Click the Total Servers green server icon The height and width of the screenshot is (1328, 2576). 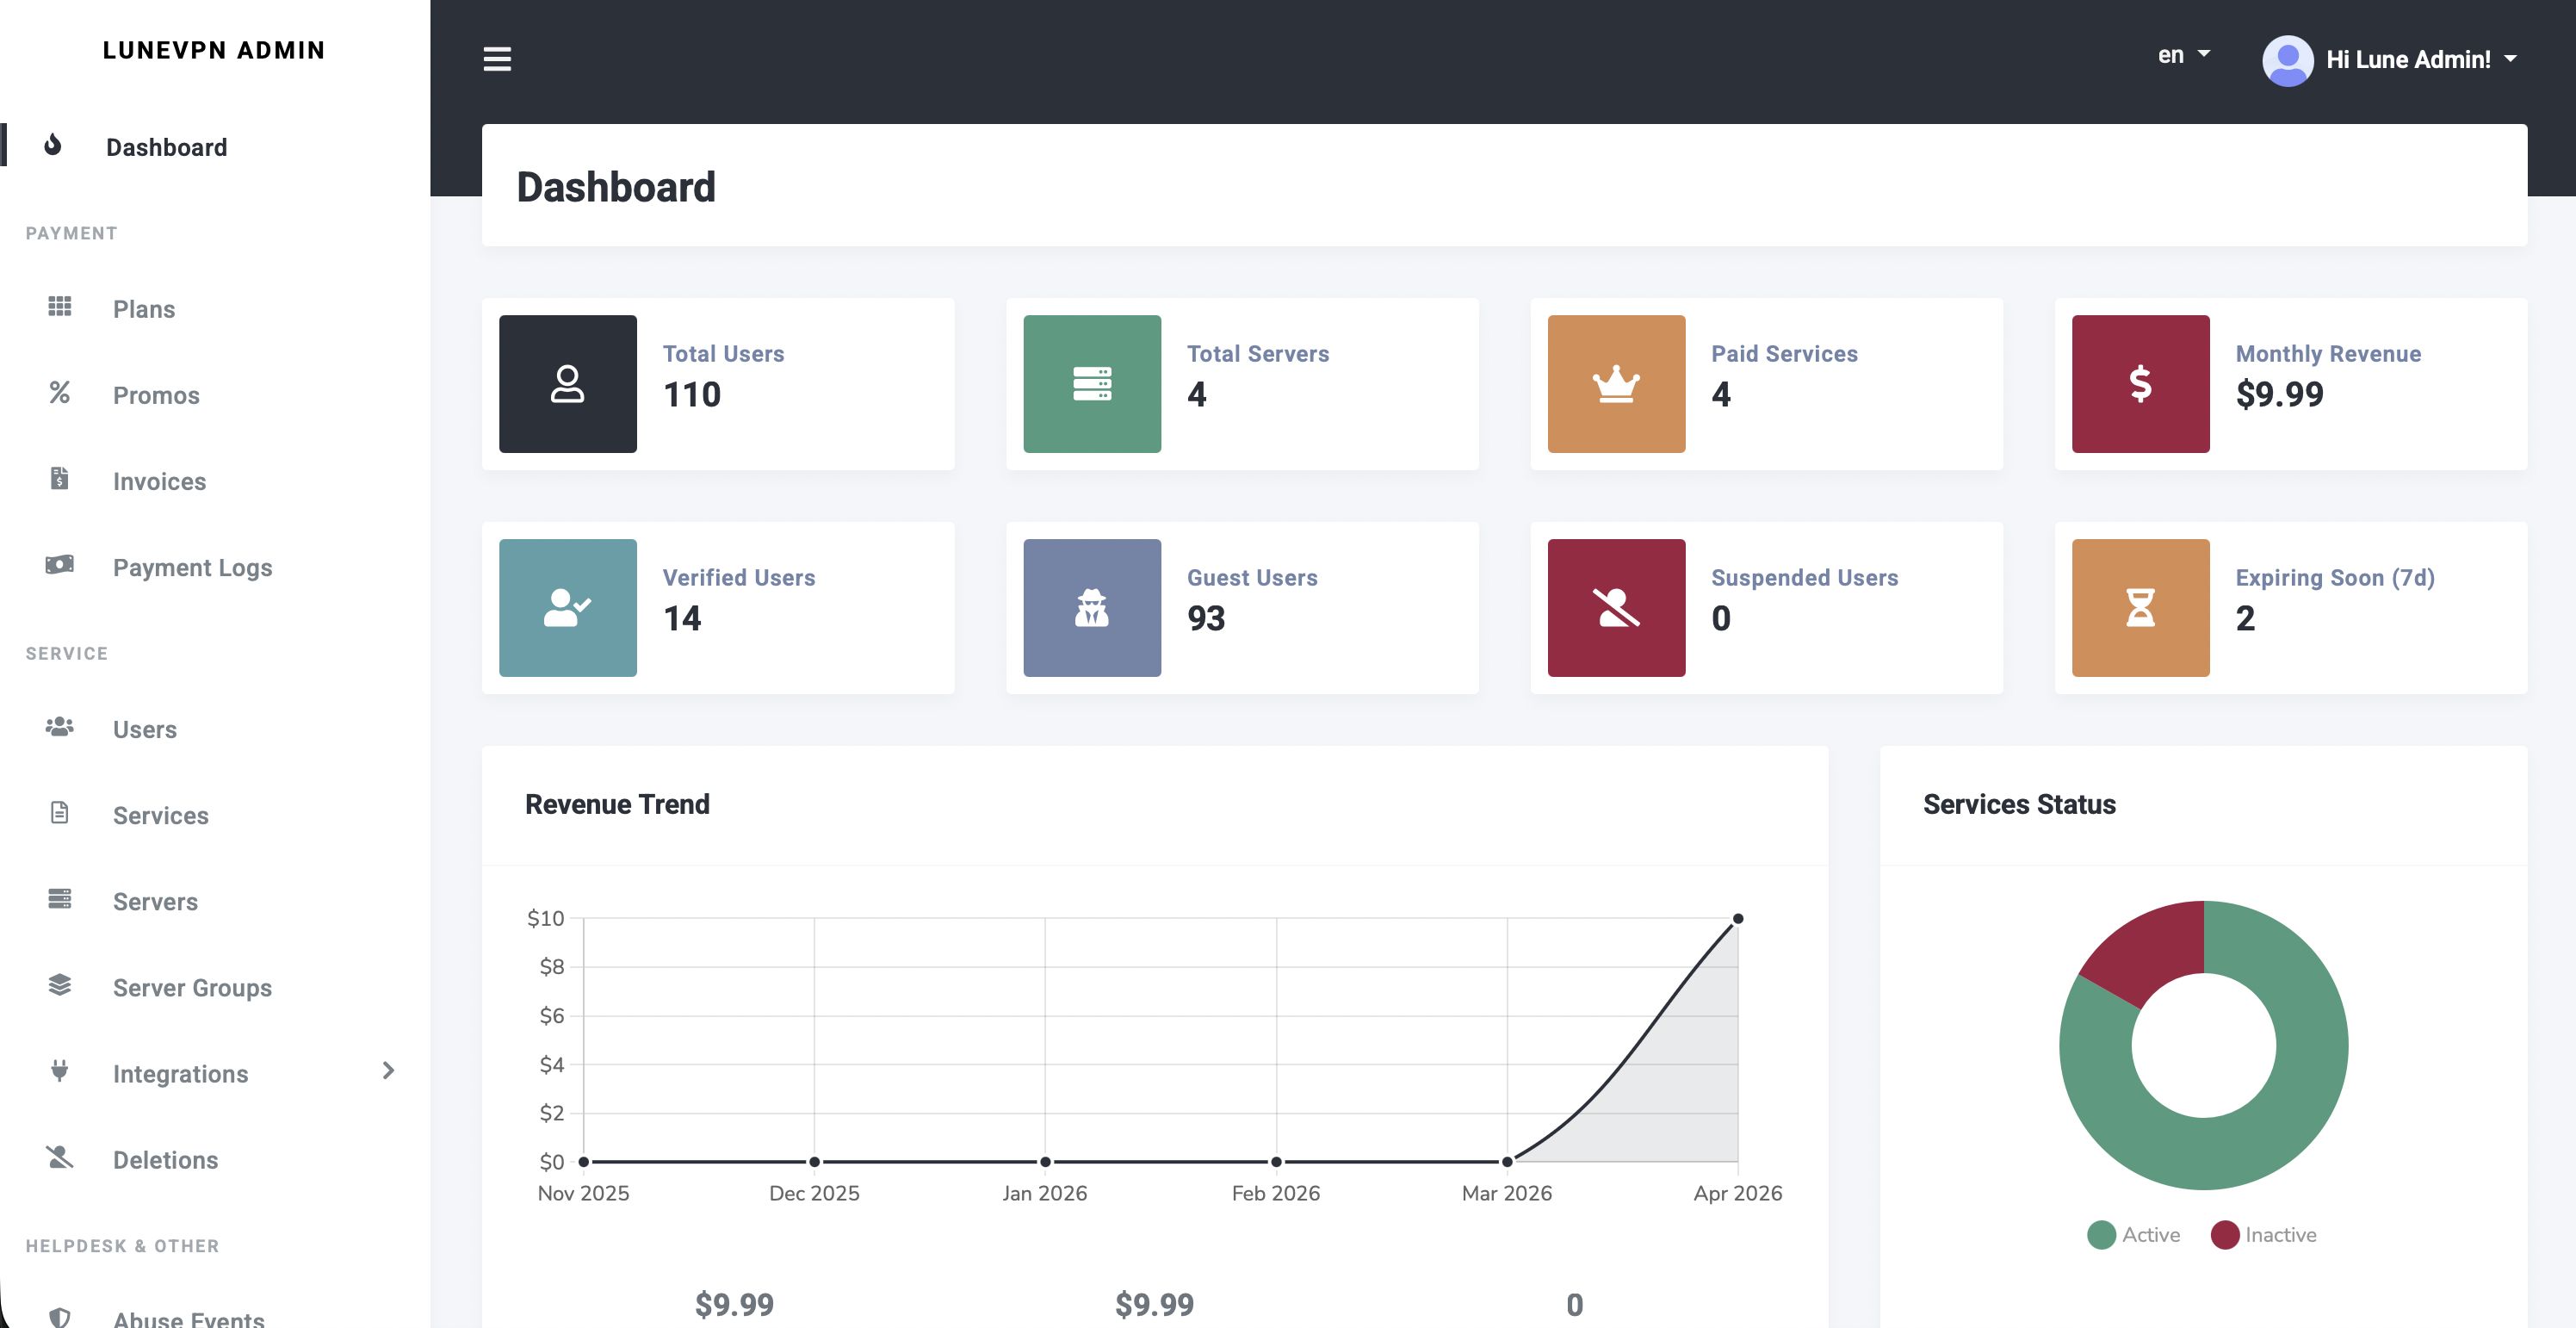click(x=1091, y=384)
